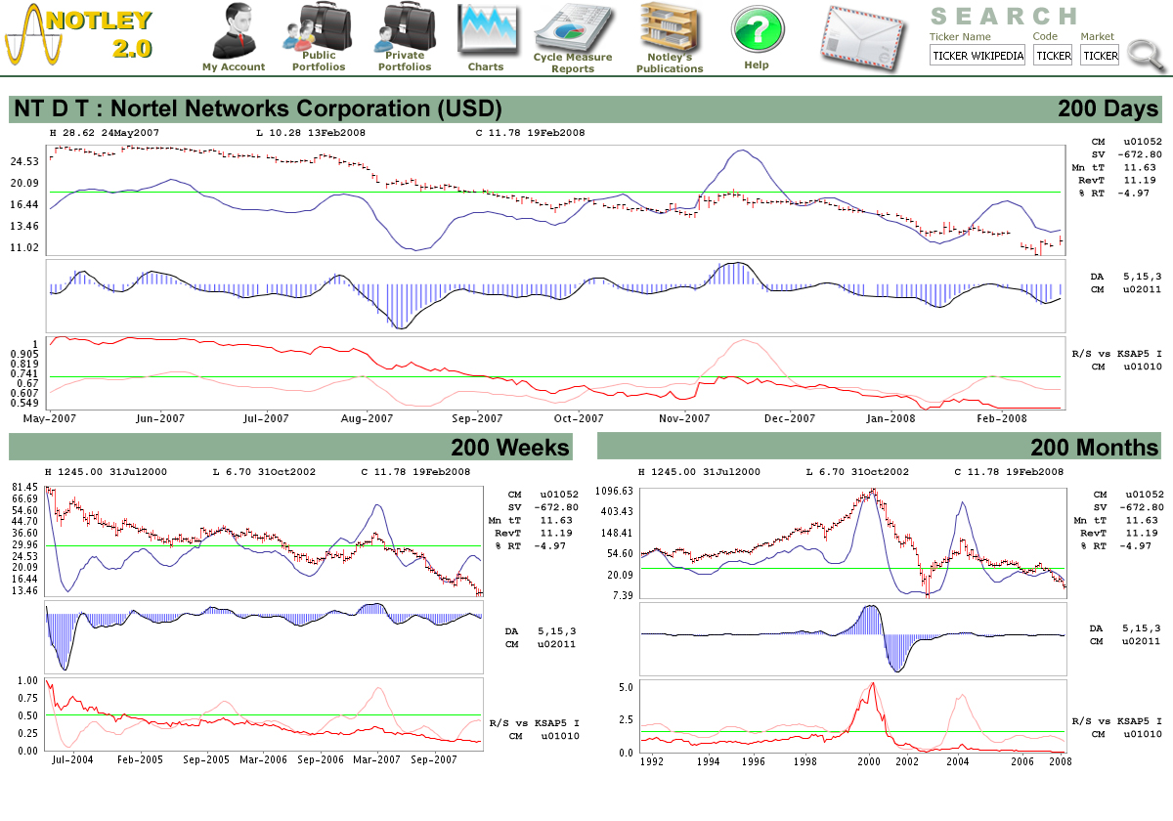The width and height of the screenshot is (1173, 821).
Task: Open Private Portfolios briefcase icon
Action: [x=404, y=26]
